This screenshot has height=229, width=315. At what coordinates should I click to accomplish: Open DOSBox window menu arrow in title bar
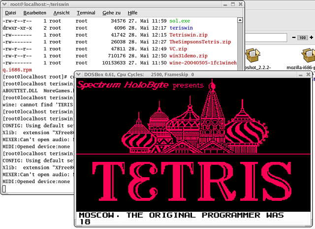[x=79, y=75]
